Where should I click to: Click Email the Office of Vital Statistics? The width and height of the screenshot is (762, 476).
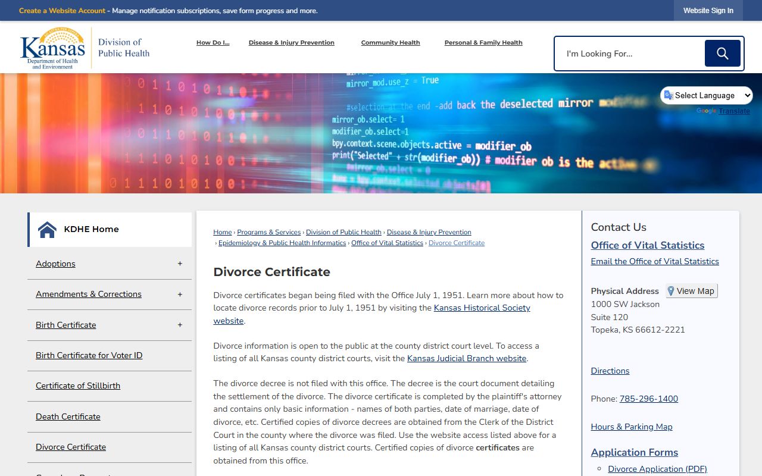coord(655,261)
